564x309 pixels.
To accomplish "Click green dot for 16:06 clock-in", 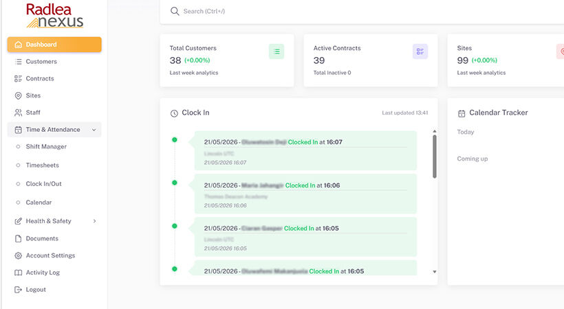I will (175, 183).
